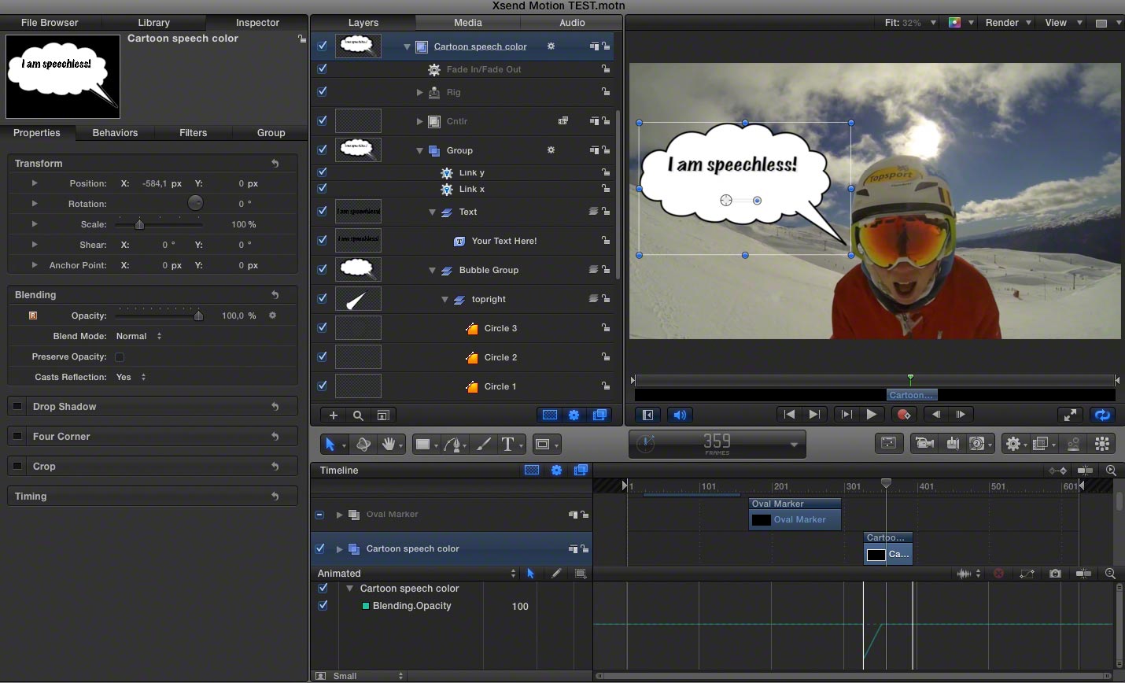Go to start of project

tap(789, 415)
